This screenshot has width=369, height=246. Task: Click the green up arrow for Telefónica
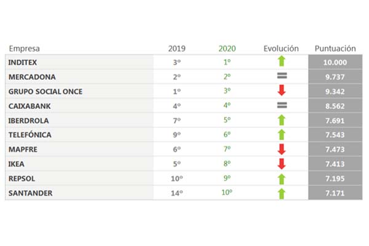coord(282,135)
